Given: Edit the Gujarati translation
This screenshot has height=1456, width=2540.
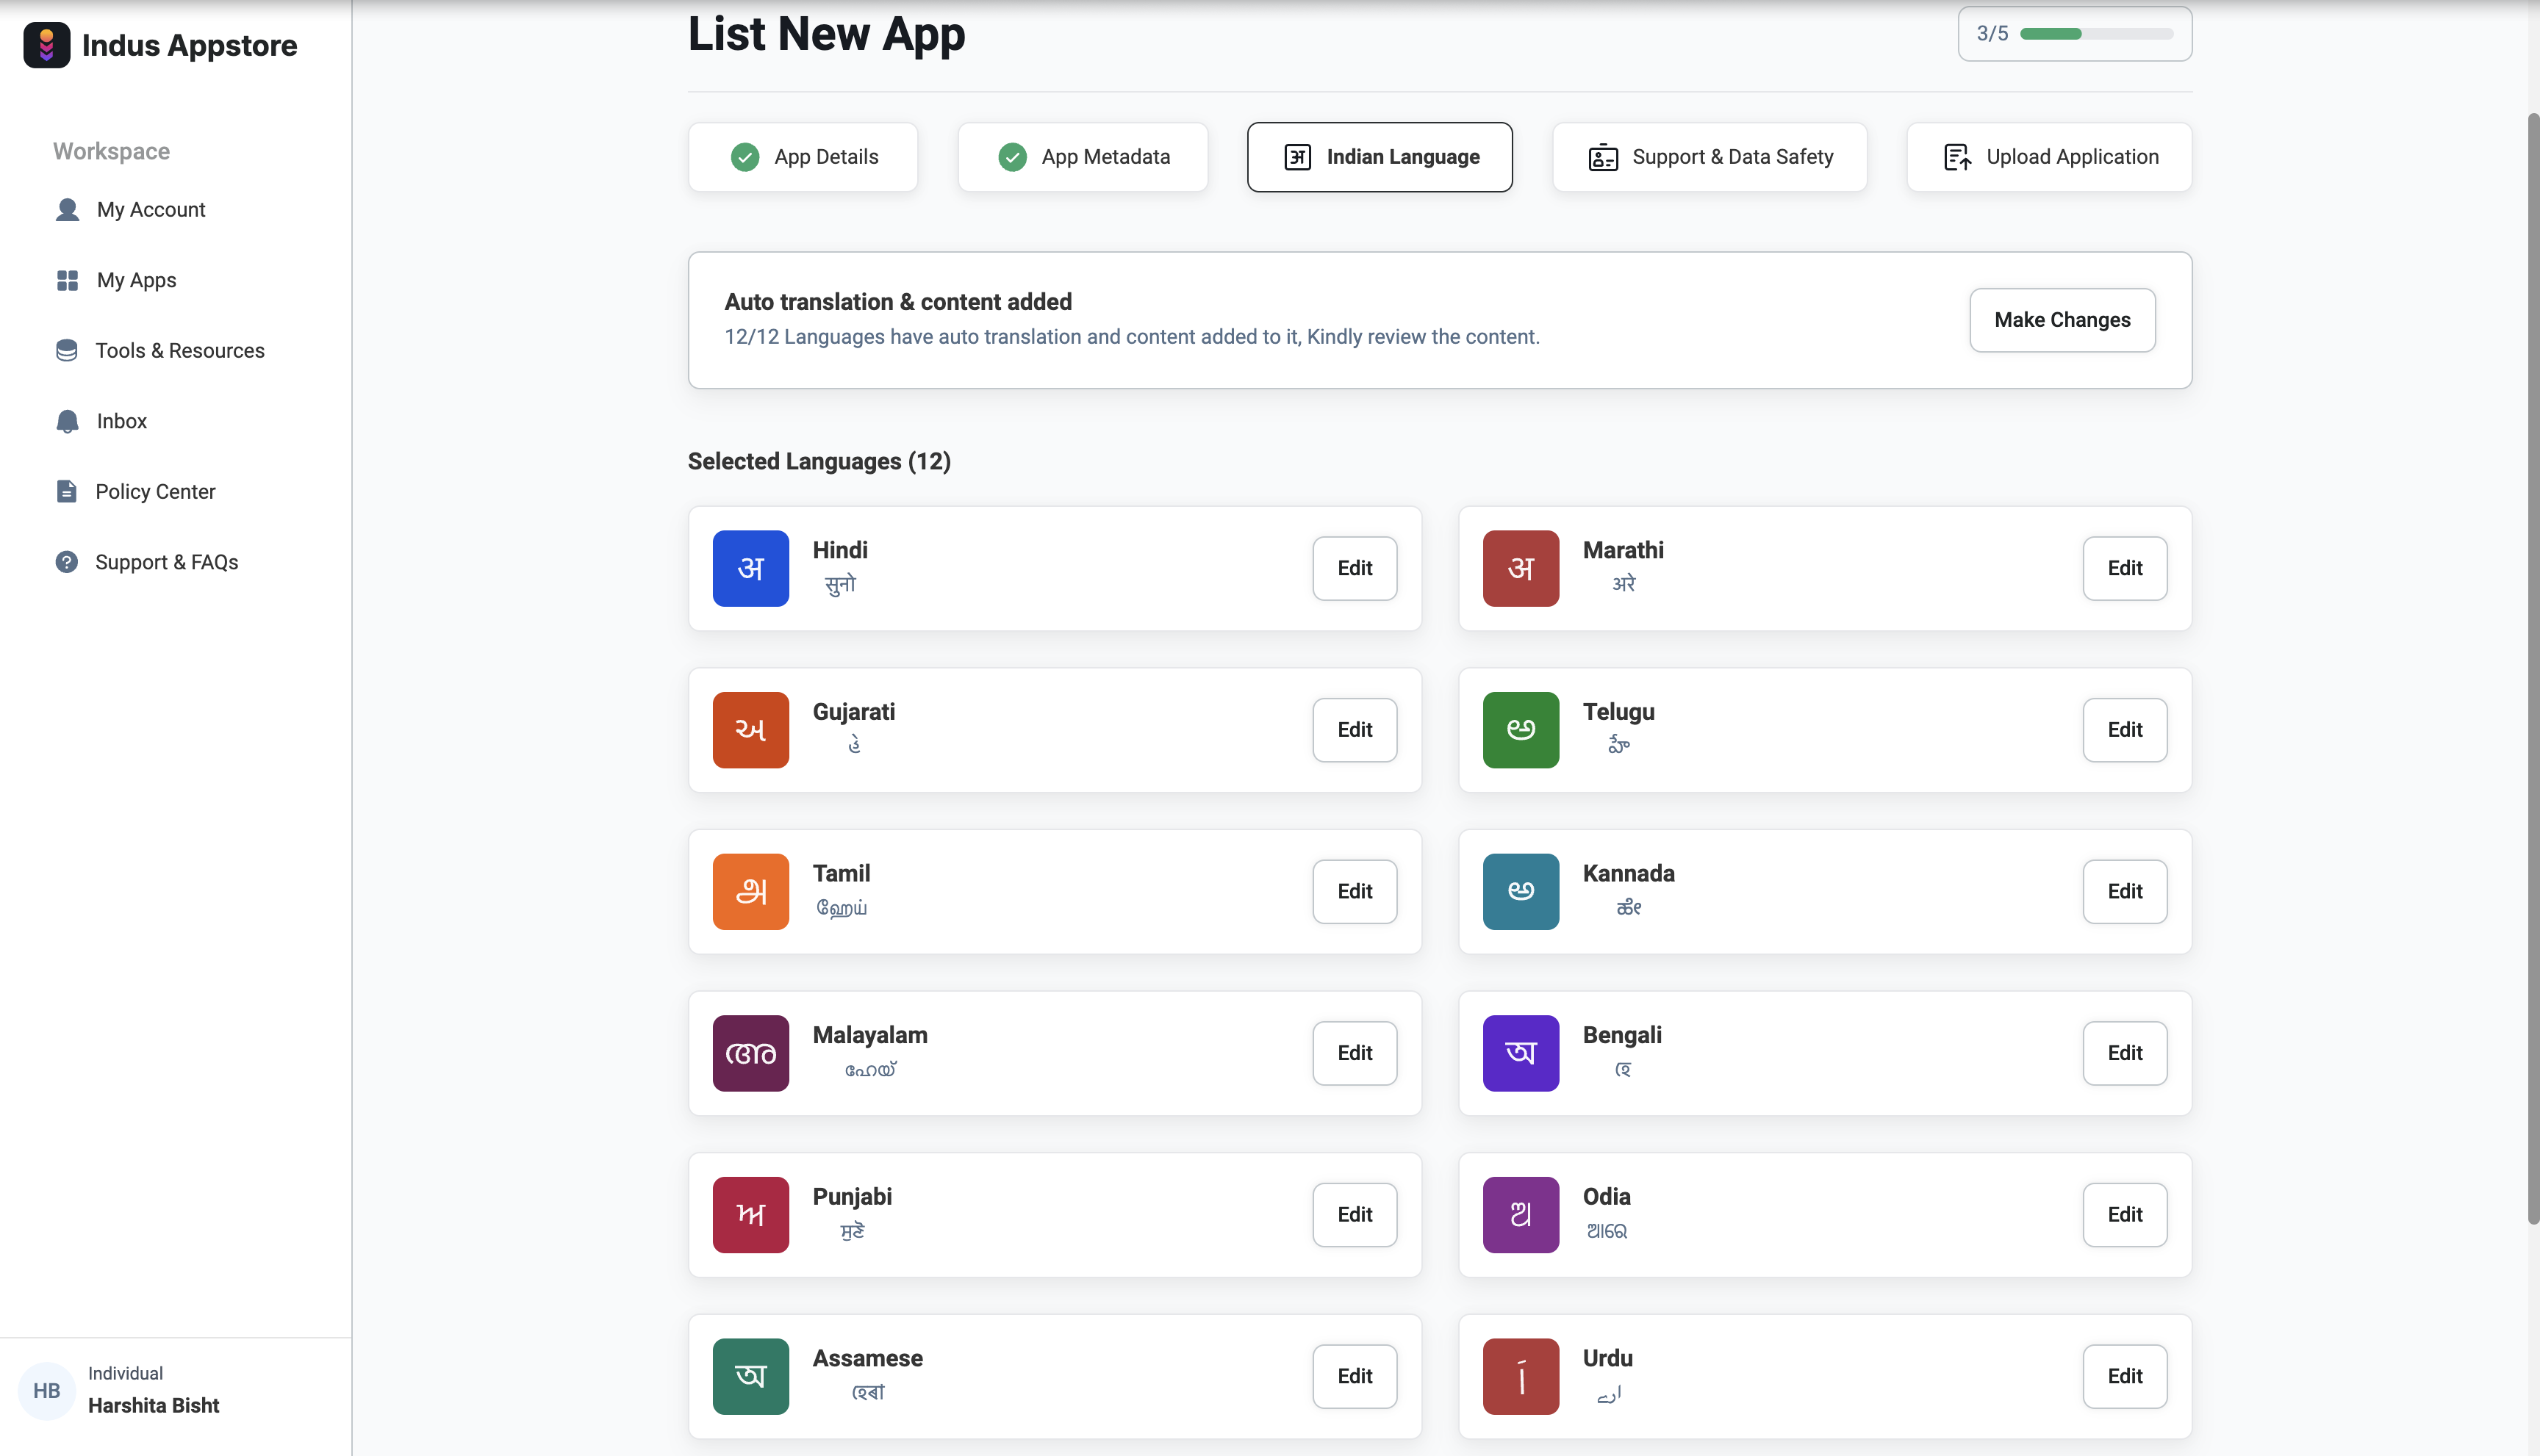Looking at the screenshot, I should pyautogui.click(x=1355, y=730).
